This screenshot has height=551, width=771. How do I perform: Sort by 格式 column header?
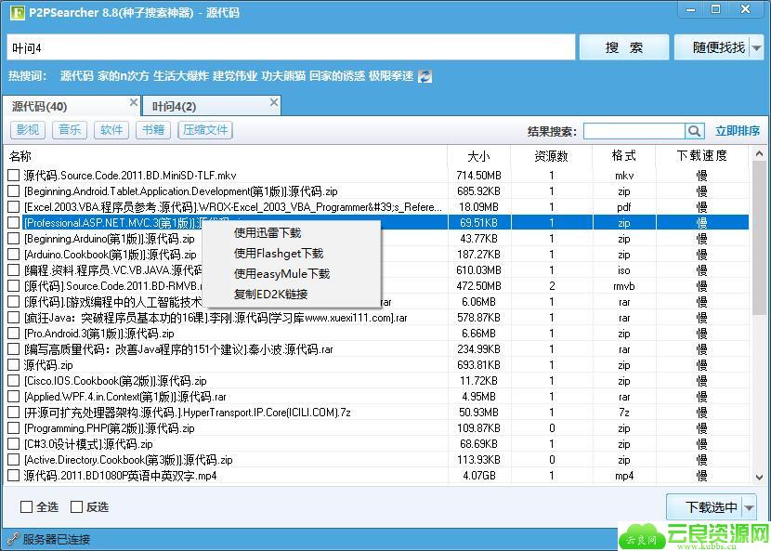pyautogui.click(x=624, y=156)
